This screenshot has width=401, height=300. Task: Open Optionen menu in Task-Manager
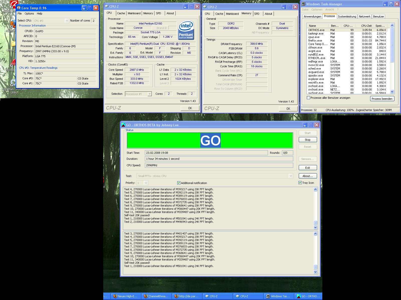tap(317, 9)
